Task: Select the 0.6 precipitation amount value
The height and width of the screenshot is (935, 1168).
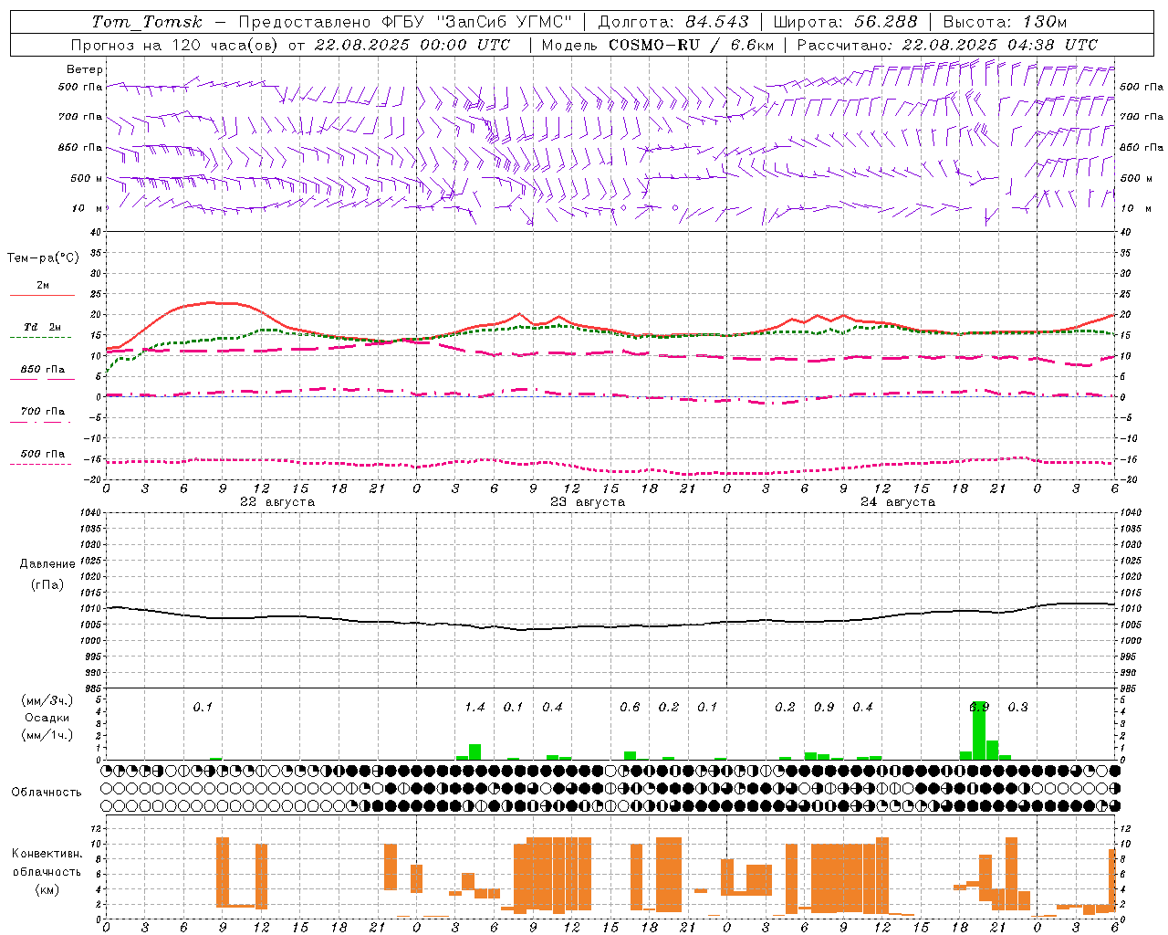Action: point(630,707)
